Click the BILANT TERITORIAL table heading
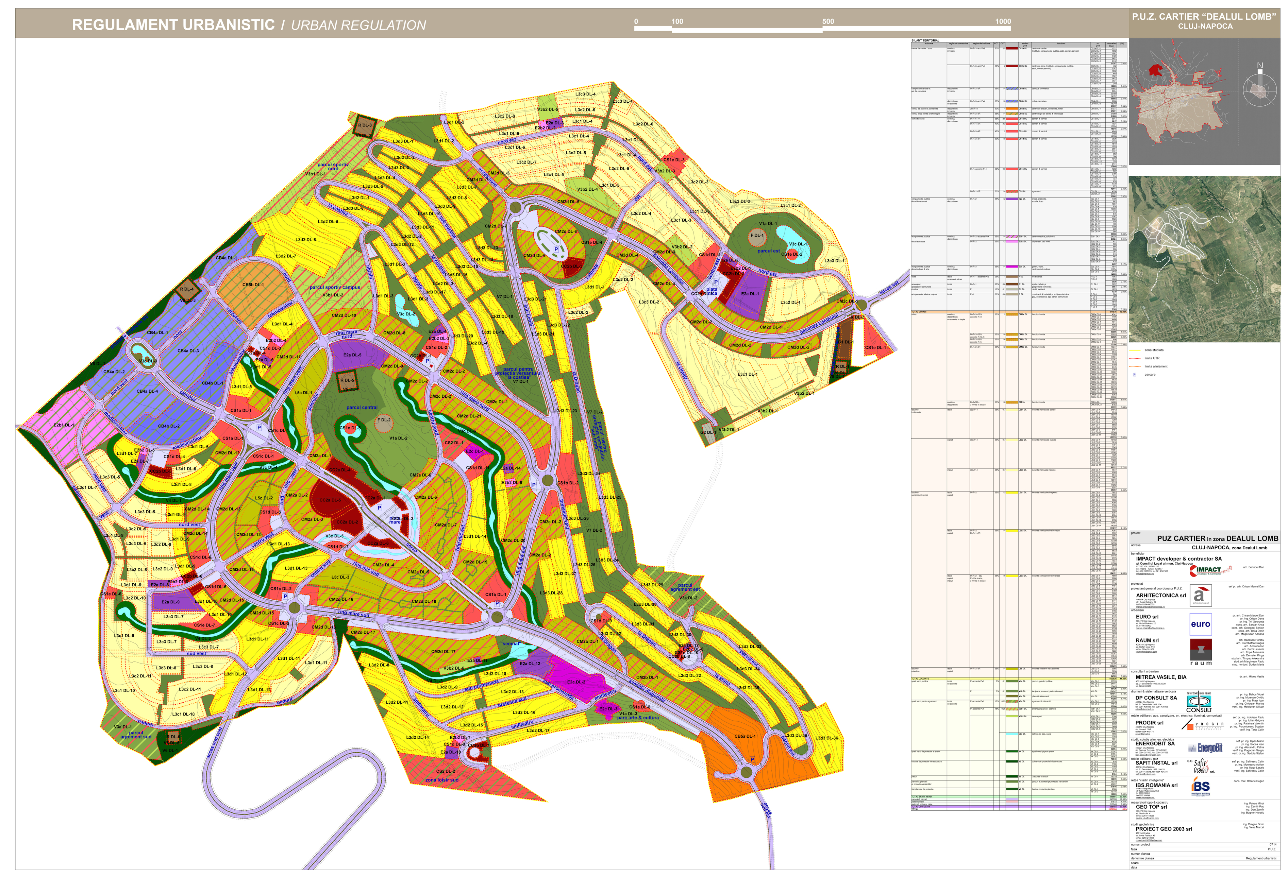This screenshot has height=877, width=1288. [925, 40]
